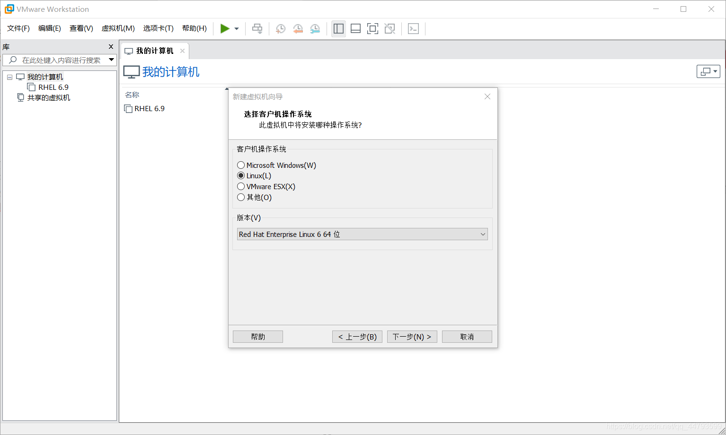Close the 新建虚拟机向导 dialog
This screenshot has height=435, width=726.
pyautogui.click(x=487, y=96)
